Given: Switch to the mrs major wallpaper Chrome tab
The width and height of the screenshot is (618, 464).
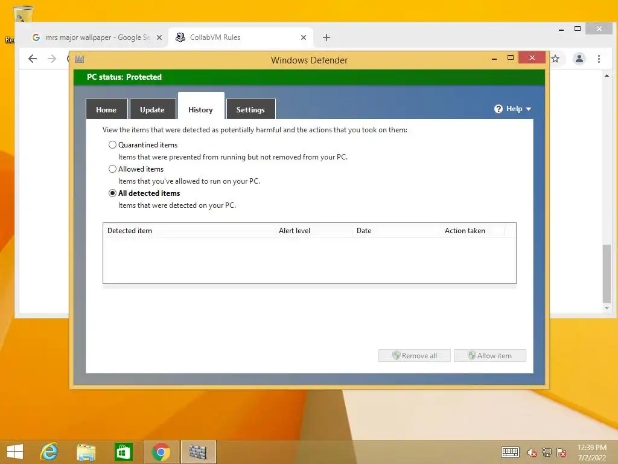Looking at the screenshot, I should [x=97, y=37].
